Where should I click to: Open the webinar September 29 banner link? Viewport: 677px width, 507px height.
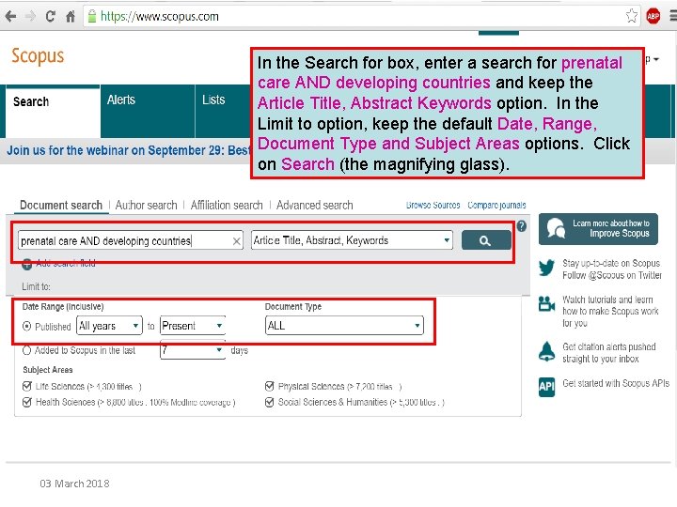pyautogui.click(x=129, y=150)
